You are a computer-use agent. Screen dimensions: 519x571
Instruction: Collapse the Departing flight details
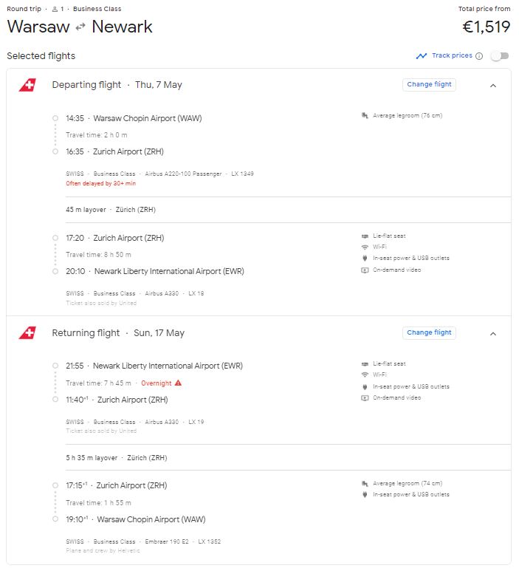[493, 85]
